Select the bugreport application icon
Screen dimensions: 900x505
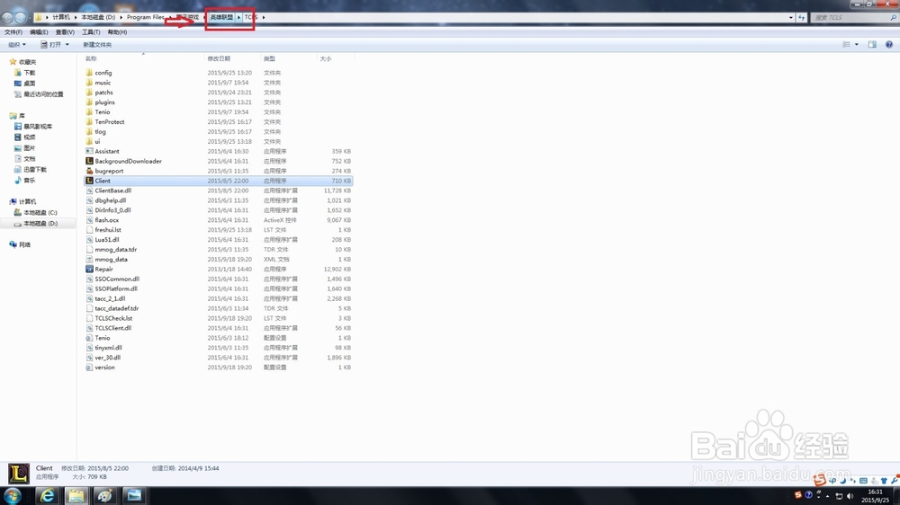89,171
